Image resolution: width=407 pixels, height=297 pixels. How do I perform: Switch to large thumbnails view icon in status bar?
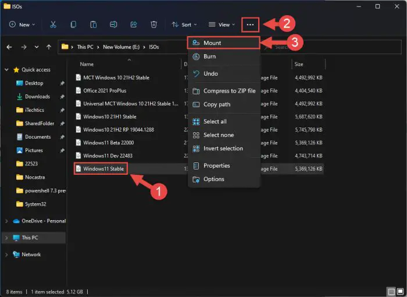401,292
